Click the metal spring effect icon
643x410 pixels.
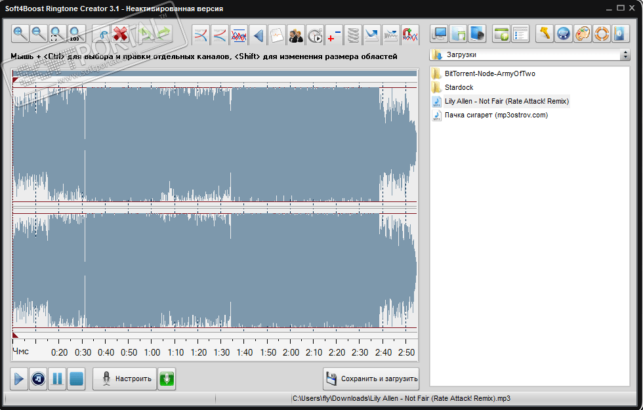(x=353, y=35)
